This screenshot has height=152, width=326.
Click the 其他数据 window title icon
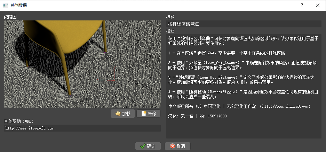[x=5, y=6]
